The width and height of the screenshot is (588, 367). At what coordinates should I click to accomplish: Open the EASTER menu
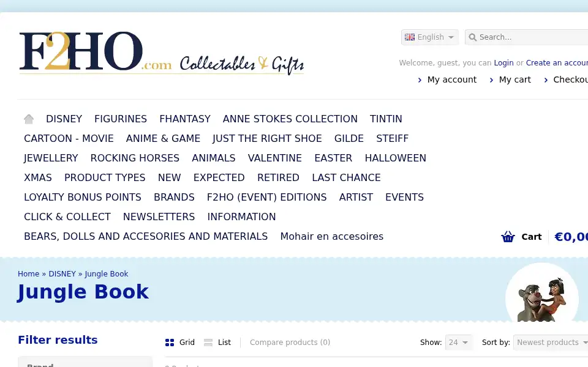tap(333, 158)
